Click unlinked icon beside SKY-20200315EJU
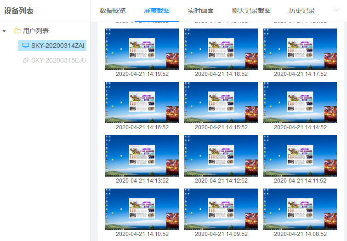 point(26,60)
